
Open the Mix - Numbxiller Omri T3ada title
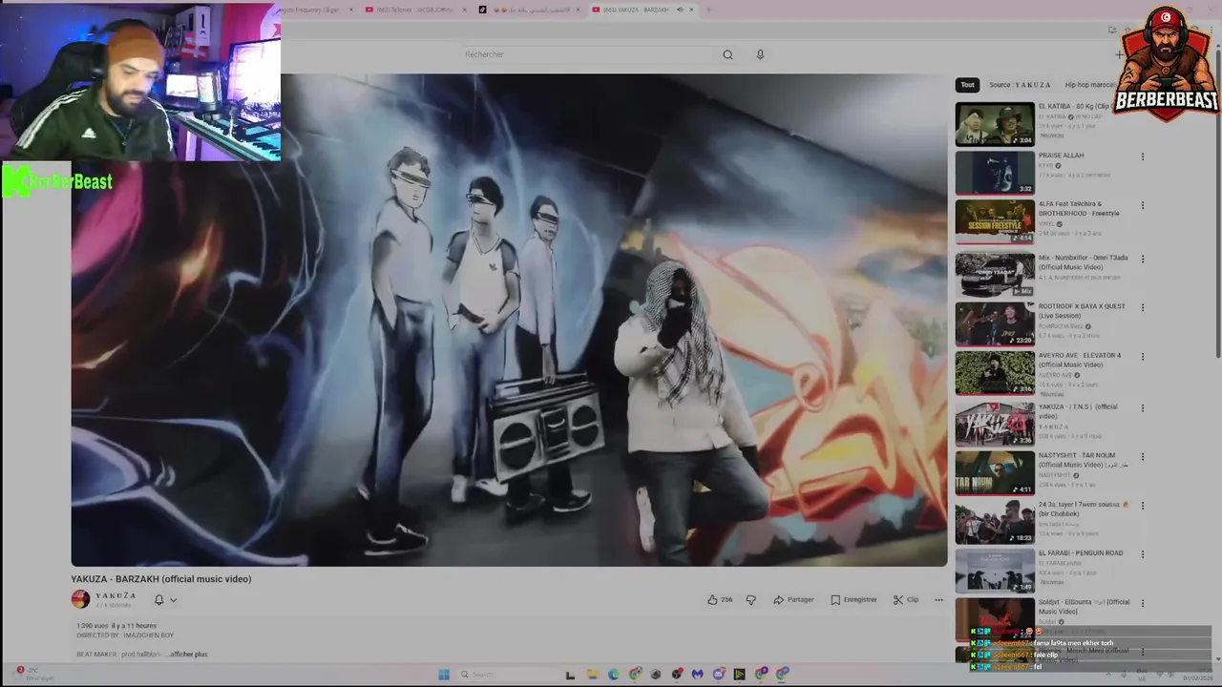[x=1084, y=262]
